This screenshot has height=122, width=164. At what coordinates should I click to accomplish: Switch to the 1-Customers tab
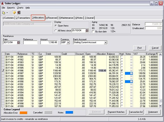point(8,18)
